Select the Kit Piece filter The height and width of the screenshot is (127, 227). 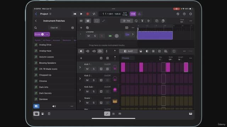click(x=47, y=40)
